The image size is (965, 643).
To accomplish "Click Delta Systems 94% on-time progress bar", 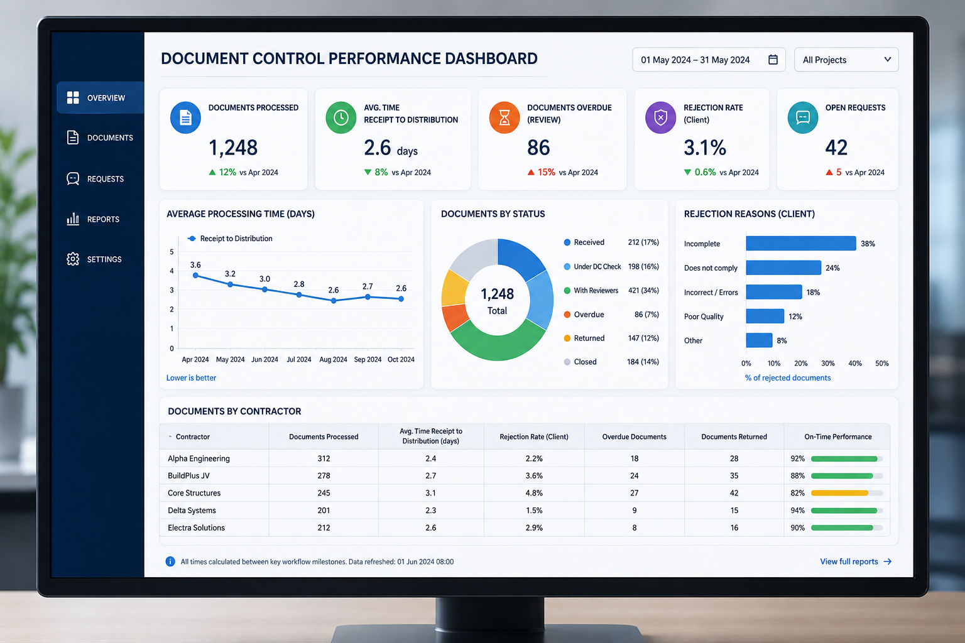I will point(847,511).
